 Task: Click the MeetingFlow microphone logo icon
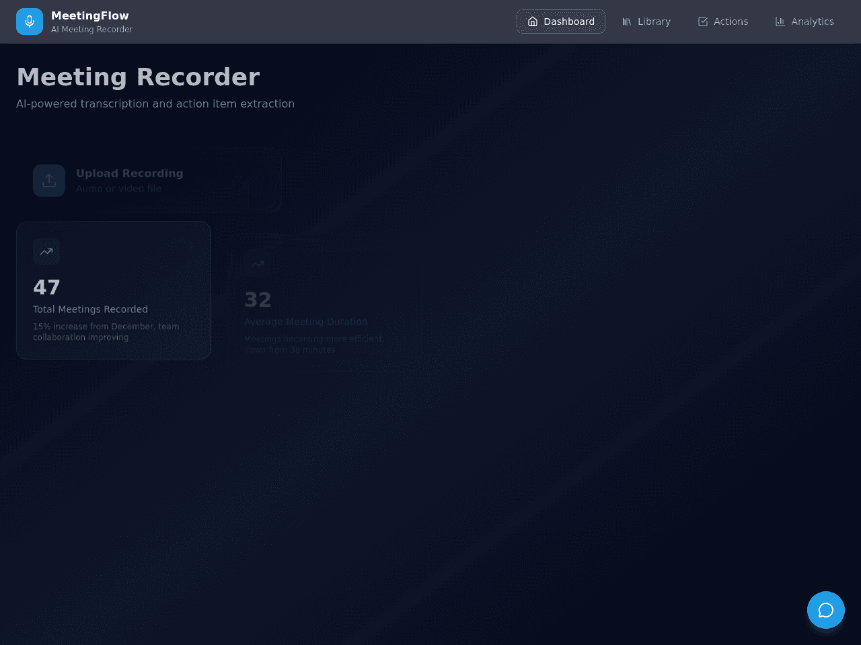(30, 21)
